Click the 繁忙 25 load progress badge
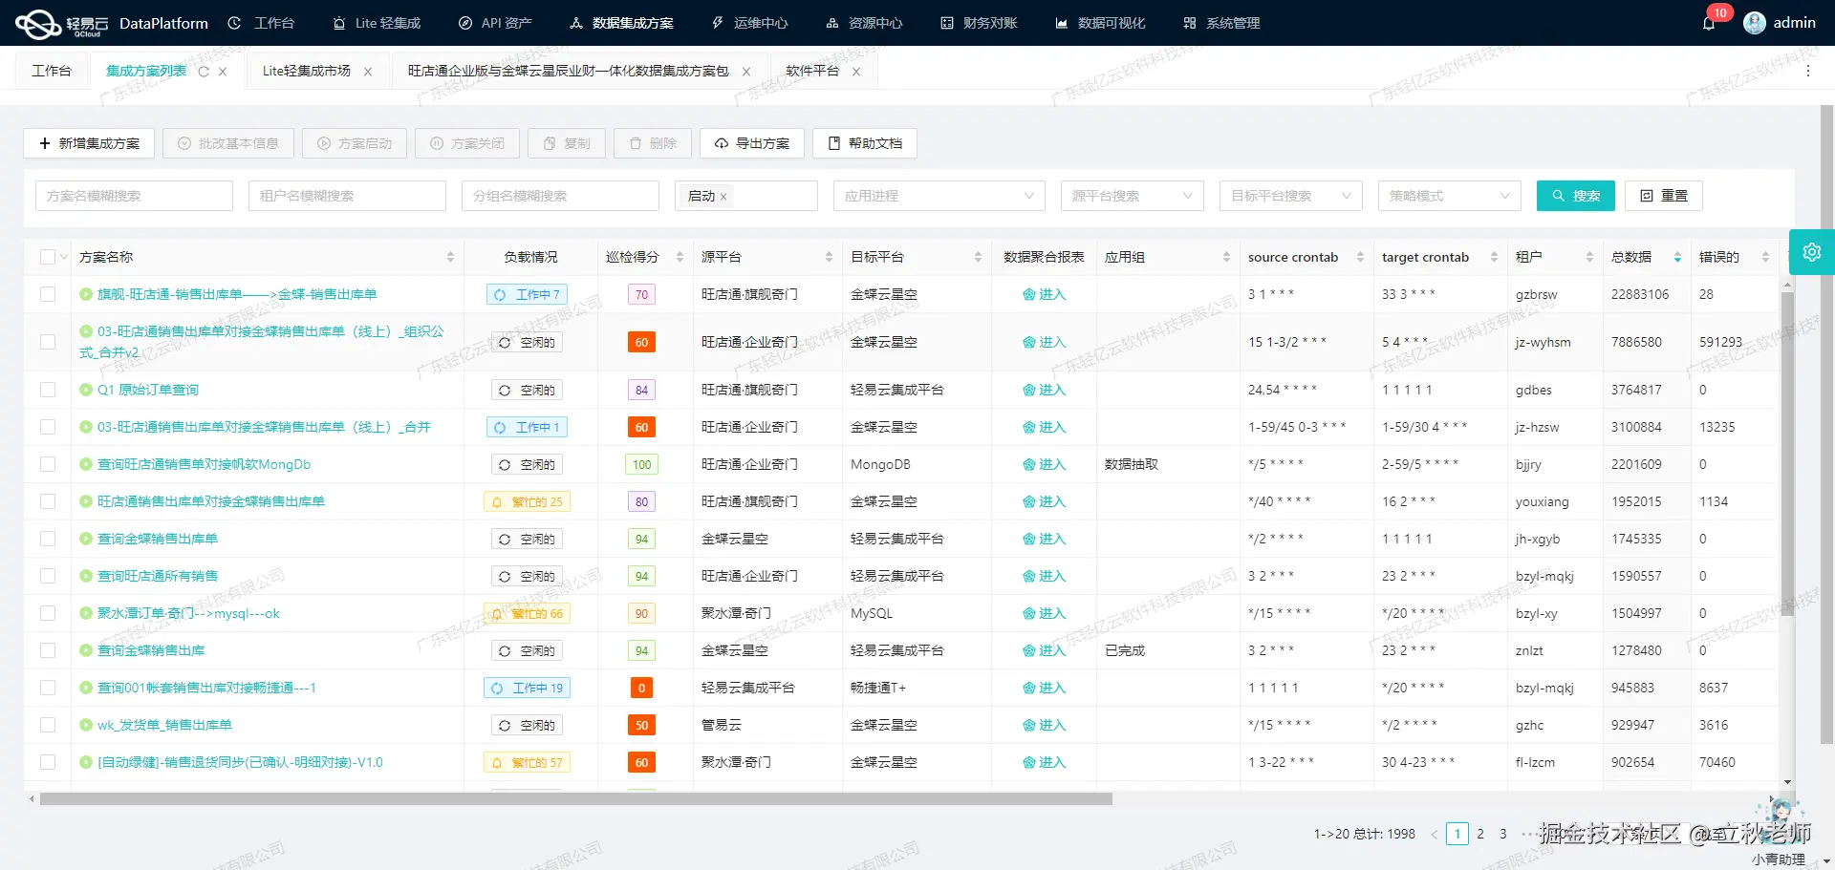This screenshot has height=870, width=1835. coord(527,500)
